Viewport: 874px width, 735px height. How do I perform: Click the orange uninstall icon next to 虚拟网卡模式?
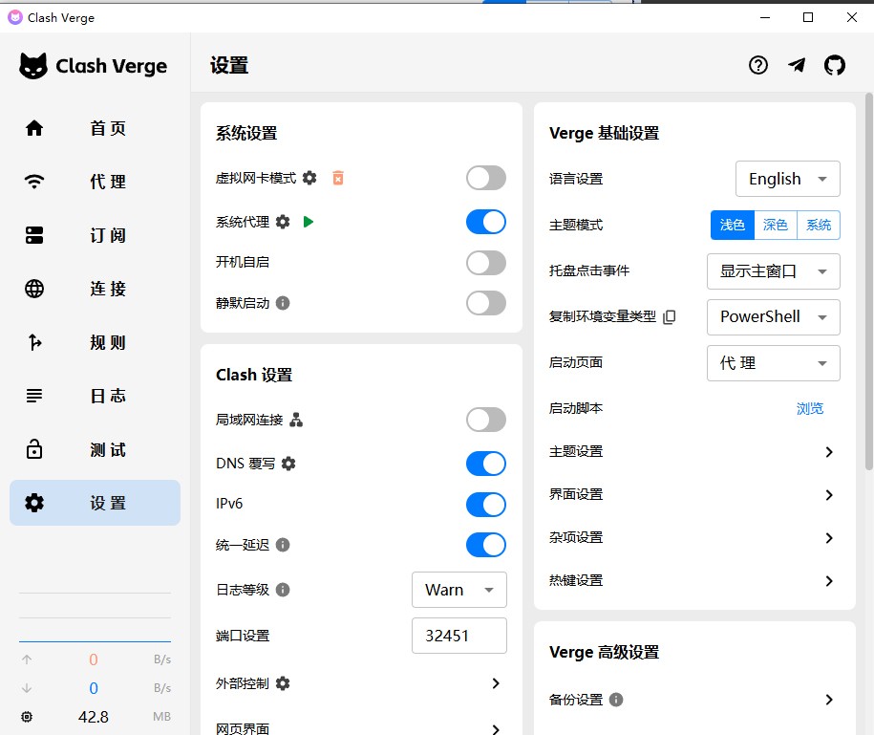tap(338, 178)
